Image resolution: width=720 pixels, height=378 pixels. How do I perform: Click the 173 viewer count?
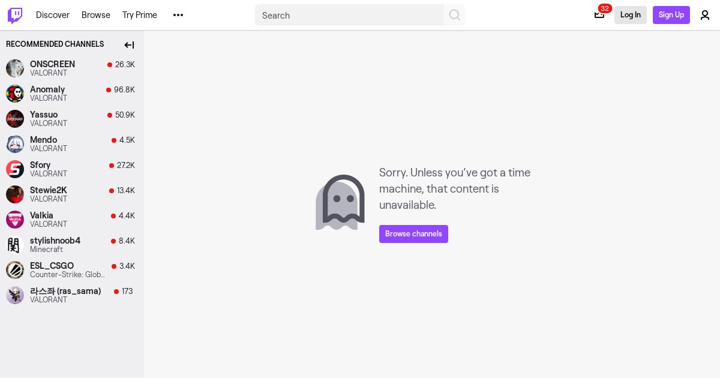pyautogui.click(x=127, y=292)
